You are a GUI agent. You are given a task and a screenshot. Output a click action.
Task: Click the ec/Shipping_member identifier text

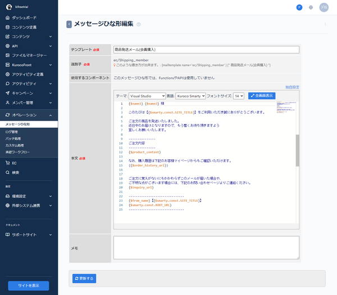point(131,60)
